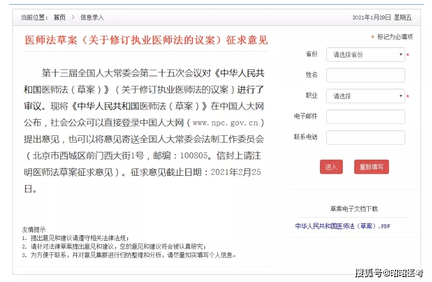Click the red 进入 button
The width and height of the screenshot is (432, 282).
(x=331, y=167)
